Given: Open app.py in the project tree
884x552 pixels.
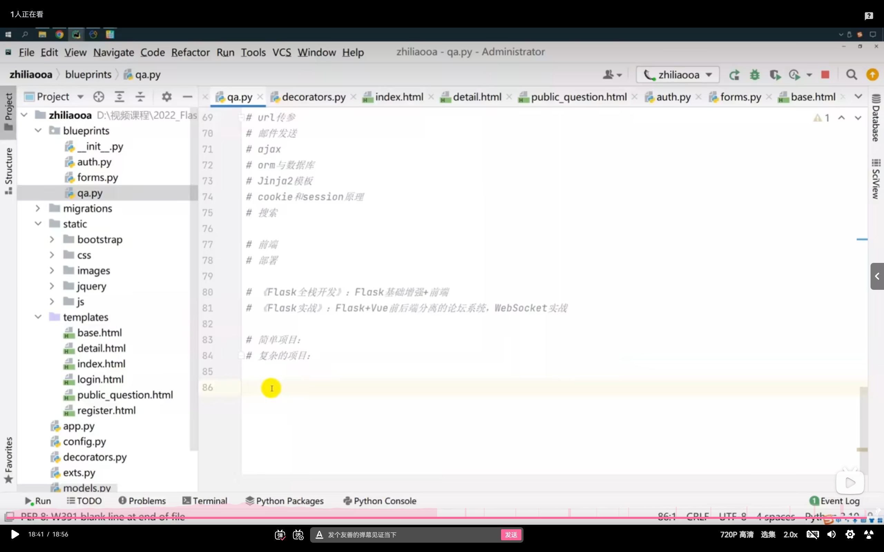Looking at the screenshot, I should 78,426.
